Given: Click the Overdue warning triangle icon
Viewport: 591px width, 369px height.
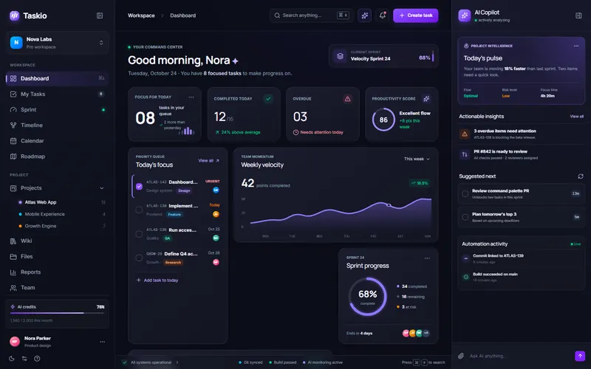Looking at the screenshot, I should coord(347,99).
